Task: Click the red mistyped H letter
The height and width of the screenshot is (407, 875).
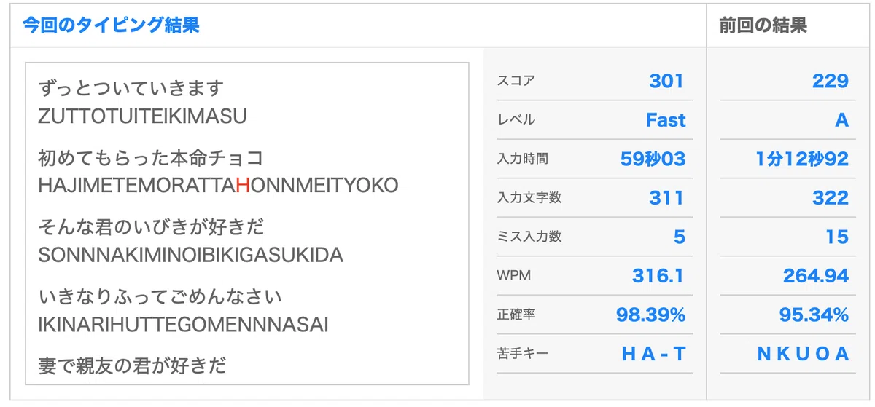Action: 244,185
